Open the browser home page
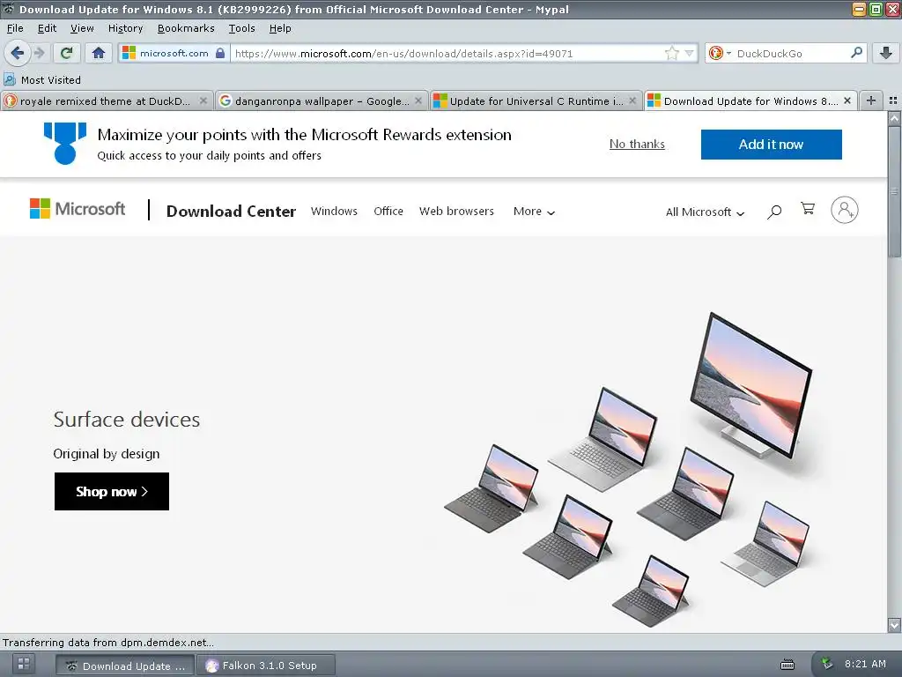 [x=99, y=53]
